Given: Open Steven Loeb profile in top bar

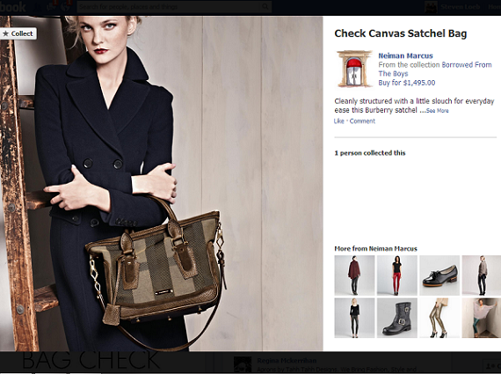Looking at the screenshot, I should pos(460,7).
